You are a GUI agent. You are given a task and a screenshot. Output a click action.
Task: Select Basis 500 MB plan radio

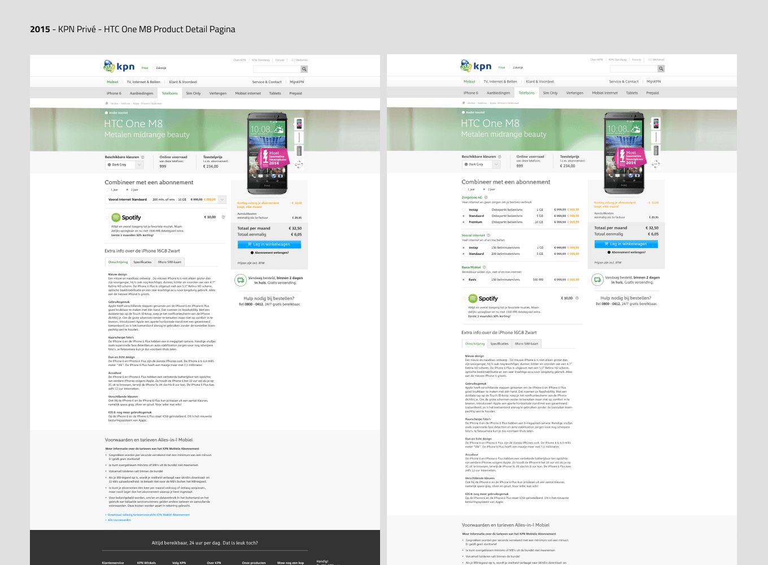pyautogui.click(x=464, y=280)
